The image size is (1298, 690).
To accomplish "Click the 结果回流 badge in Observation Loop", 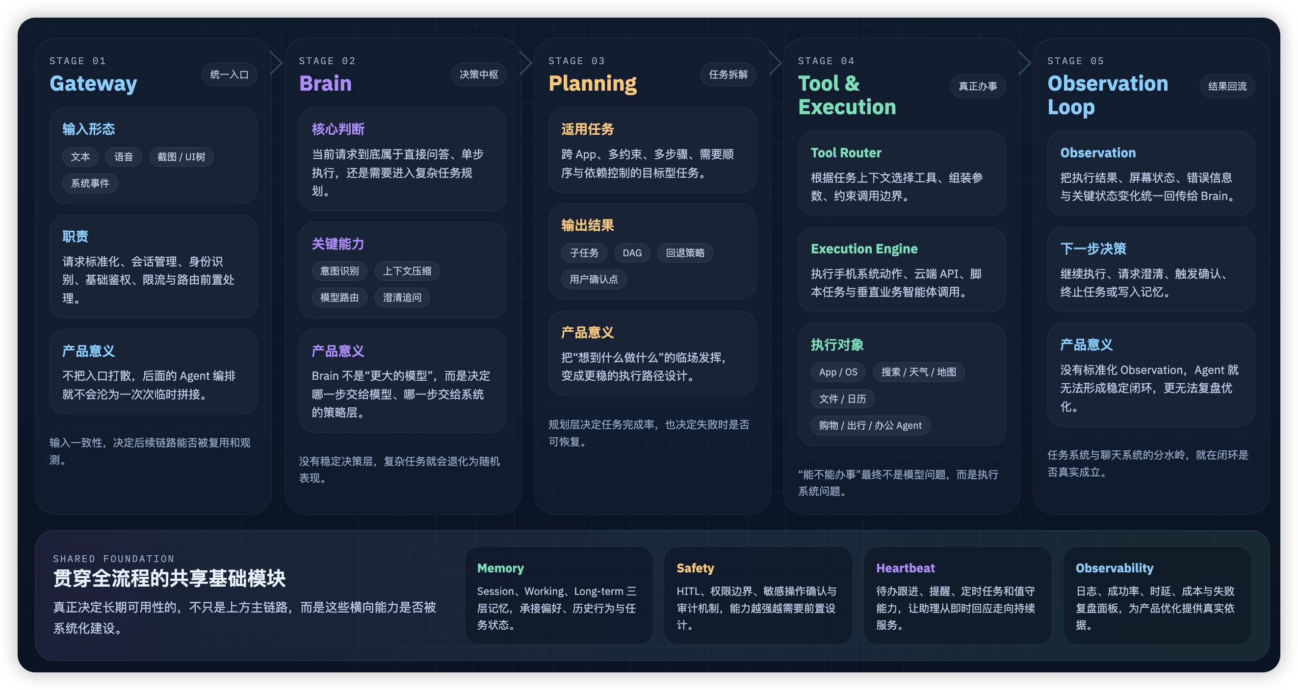I will tap(1227, 87).
